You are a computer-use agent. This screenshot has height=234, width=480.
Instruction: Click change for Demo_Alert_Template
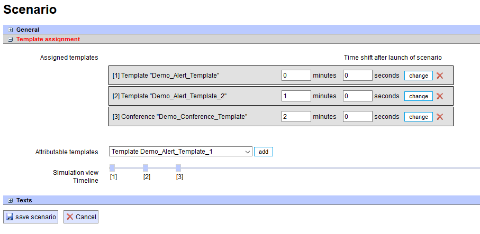419,76
